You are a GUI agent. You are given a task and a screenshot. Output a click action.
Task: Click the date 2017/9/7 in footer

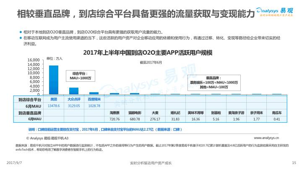[x=14, y=163]
